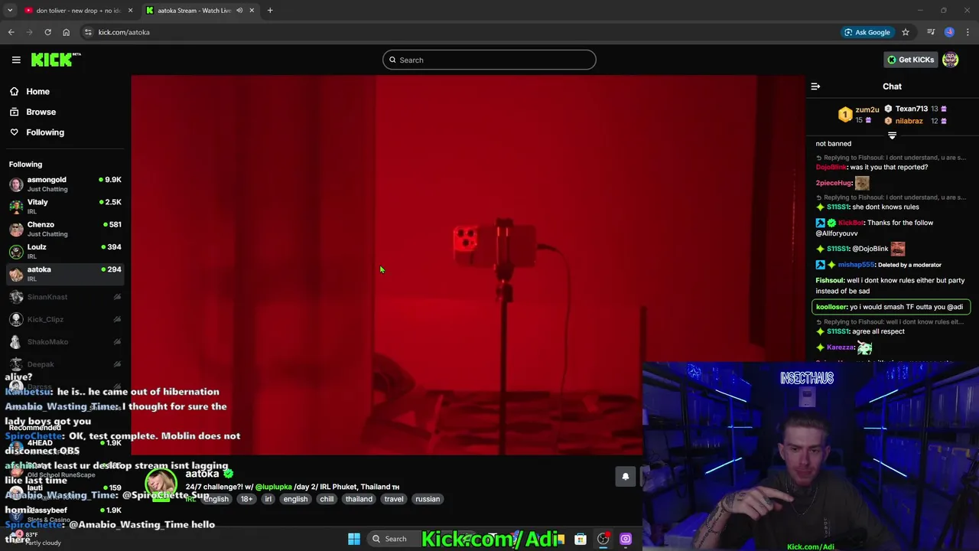Open Vitaly channel in Following list
The image size is (979, 551).
click(x=64, y=207)
